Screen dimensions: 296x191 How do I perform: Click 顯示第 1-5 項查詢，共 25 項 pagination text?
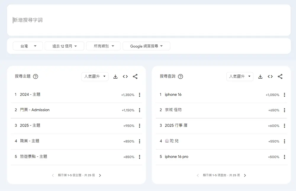(221, 175)
